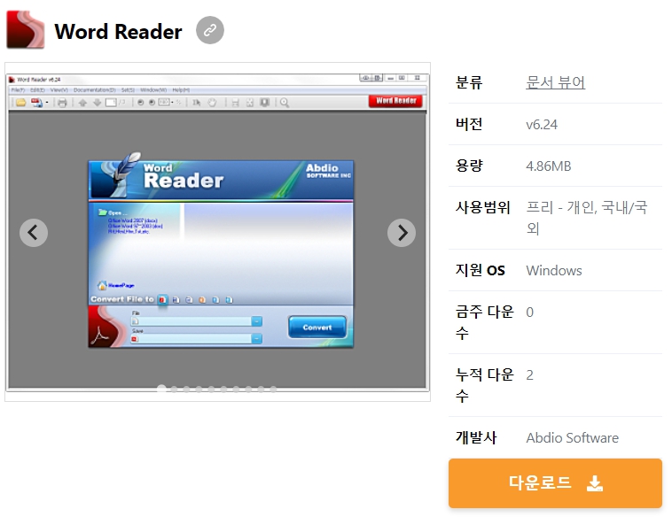Click the 지원 OS row label

point(481,271)
